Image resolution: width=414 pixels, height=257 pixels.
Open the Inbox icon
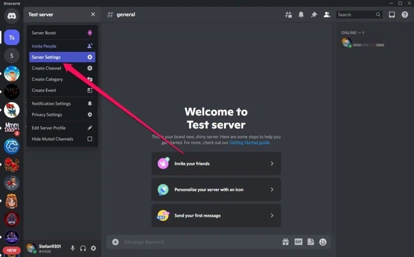tap(392, 15)
